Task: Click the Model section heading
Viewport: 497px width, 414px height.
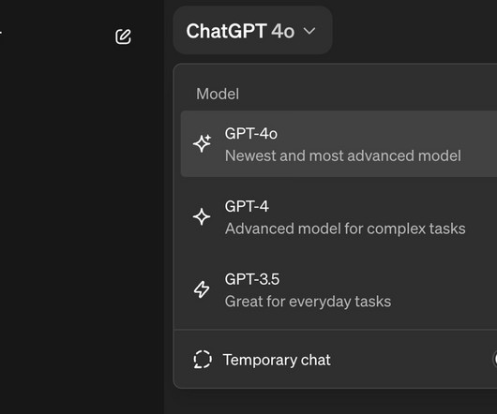Action: tap(218, 94)
